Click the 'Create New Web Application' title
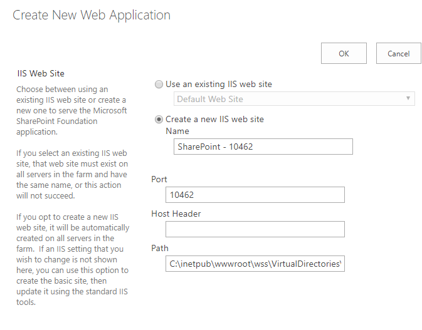The image size is (422, 330). (x=92, y=15)
